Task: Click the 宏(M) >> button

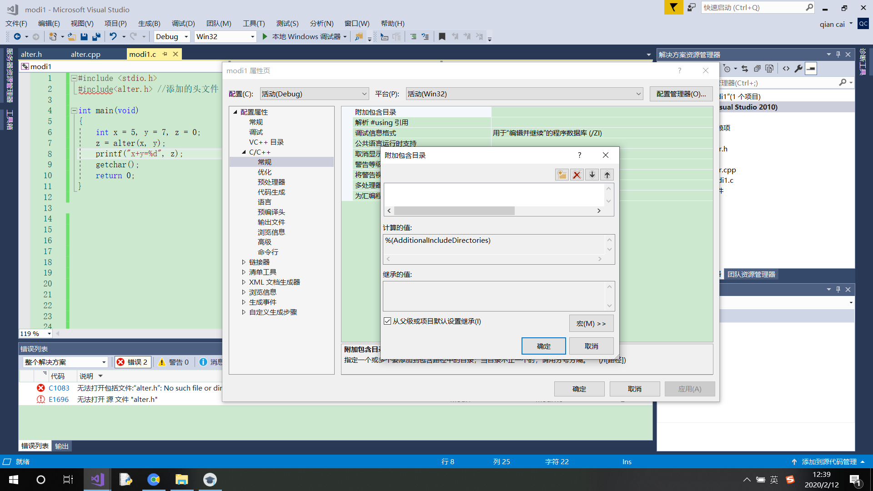Action: (x=591, y=323)
